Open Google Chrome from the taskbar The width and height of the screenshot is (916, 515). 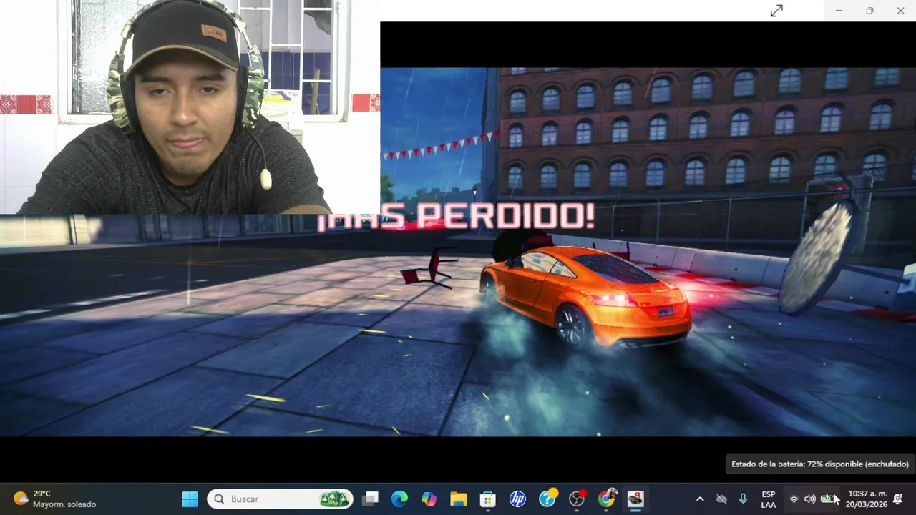click(607, 499)
